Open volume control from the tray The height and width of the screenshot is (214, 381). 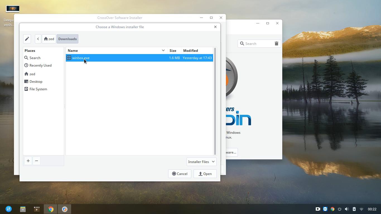[347, 209]
